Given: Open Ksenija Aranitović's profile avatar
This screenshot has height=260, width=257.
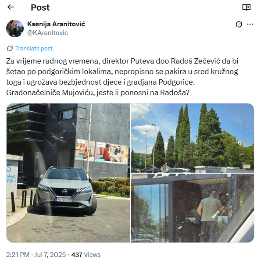Looking at the screenshot, I should tap(15, 28).
